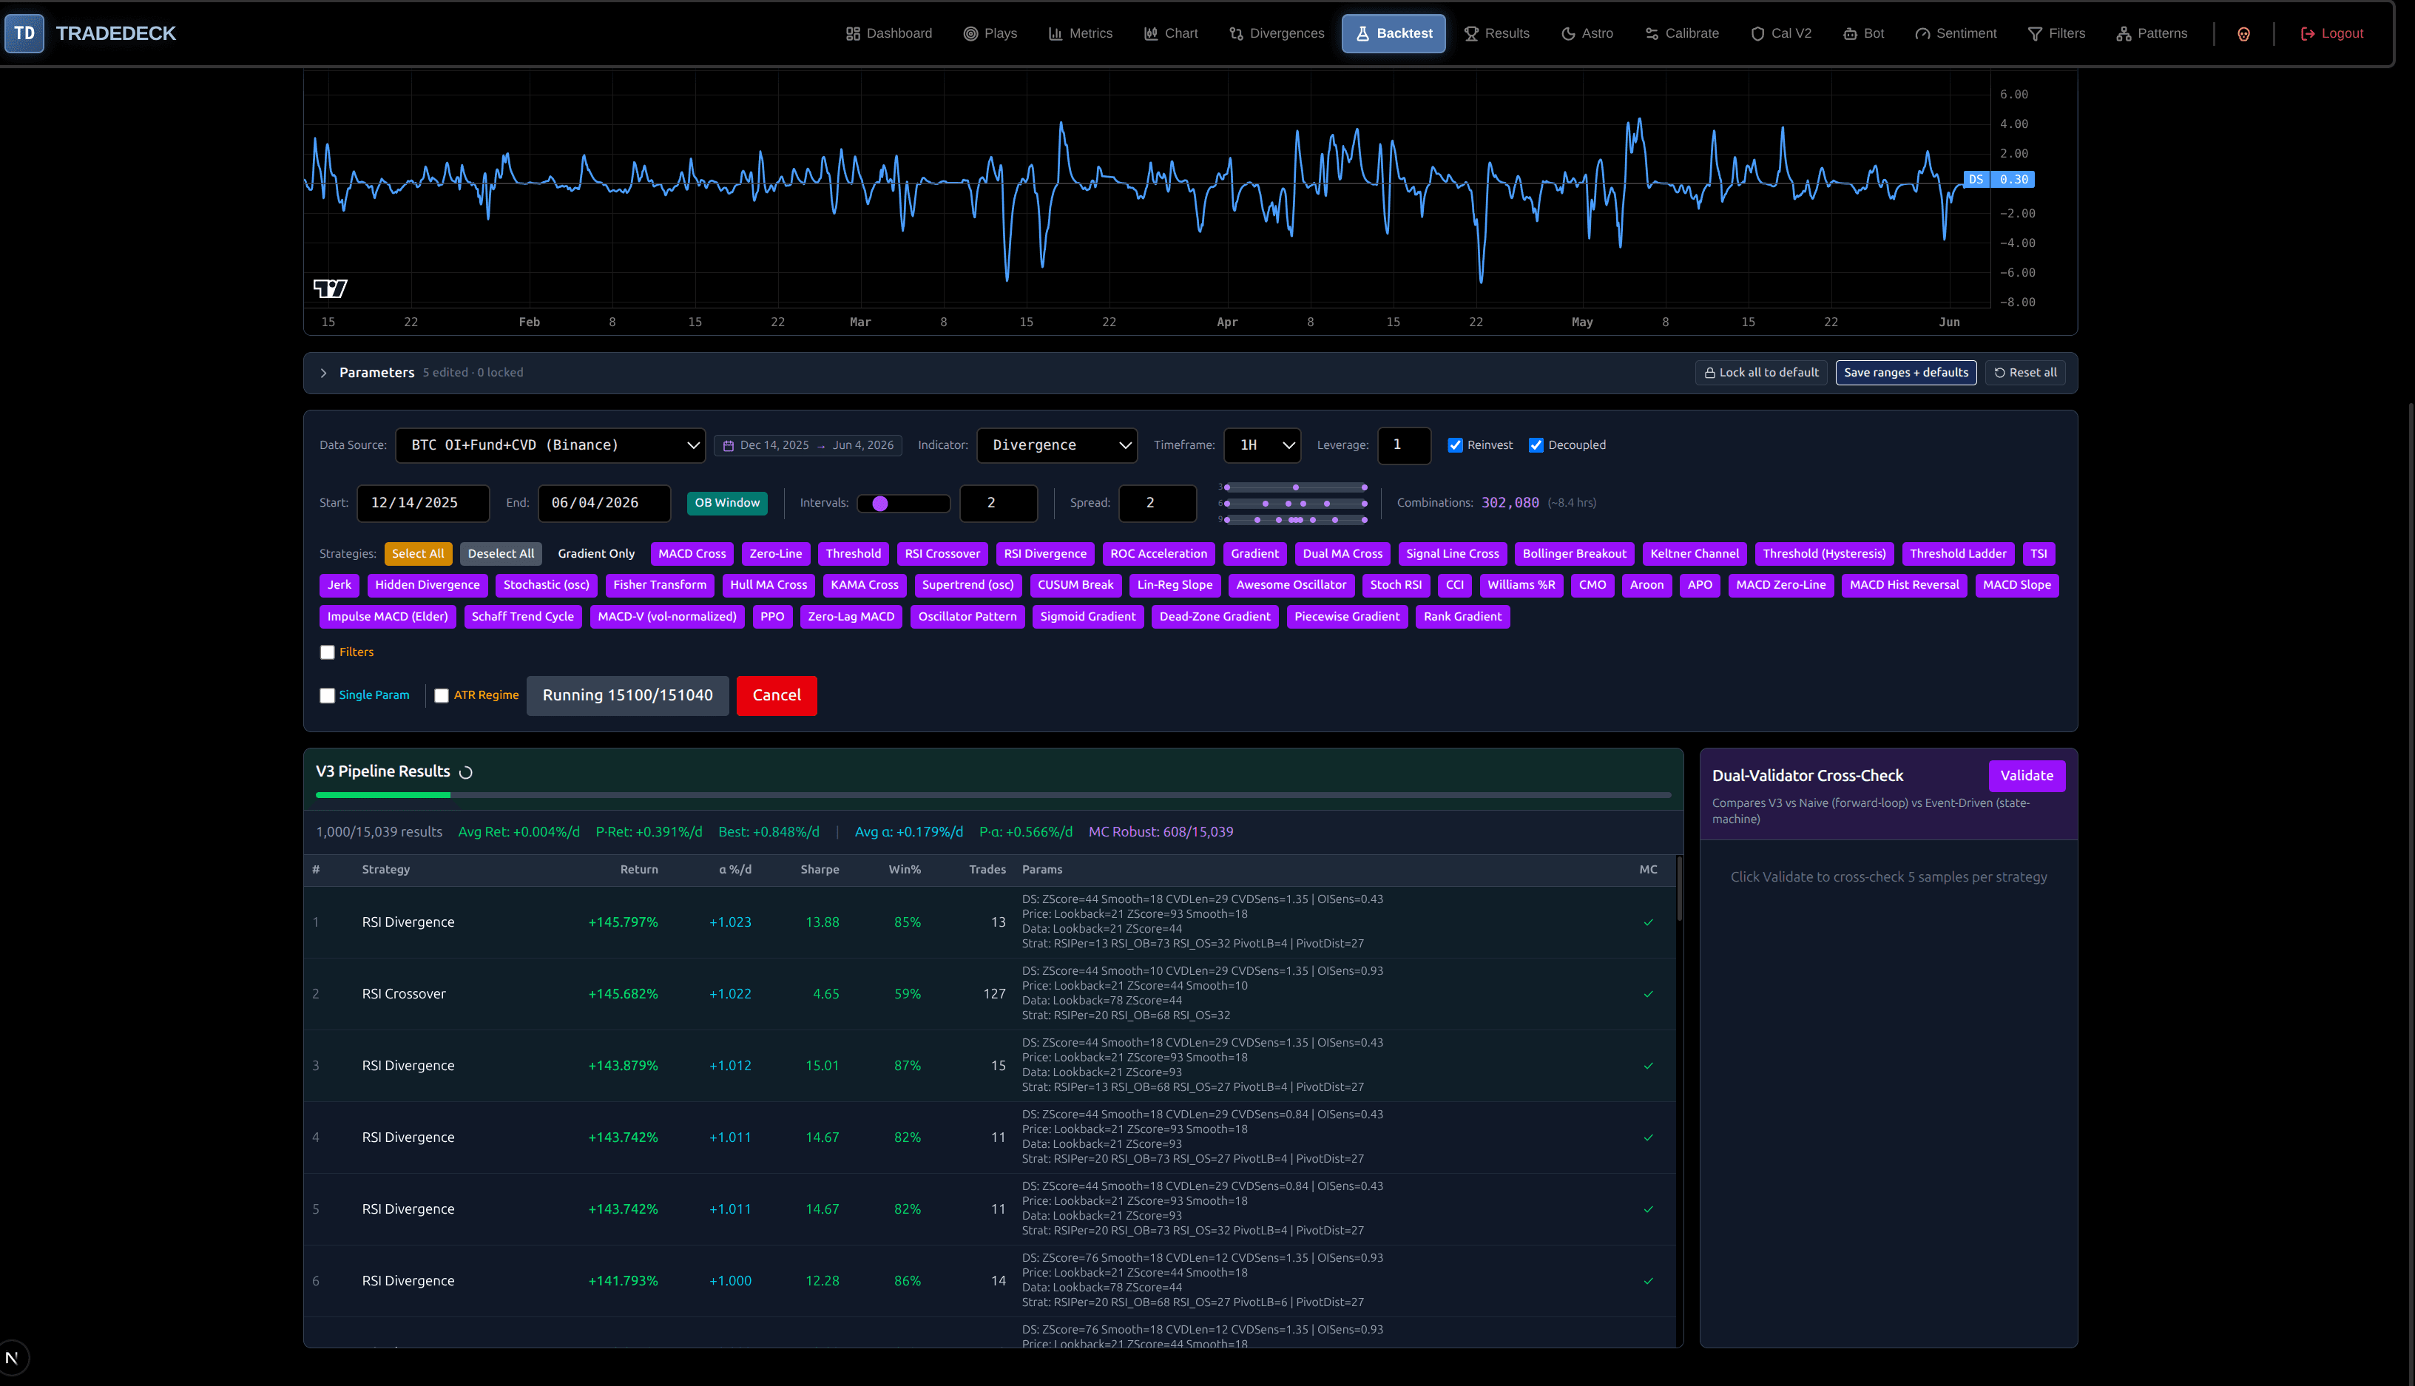Click the Metrics bar chart icon
Screen dimensions: 2415x1386
(x=1055, y=33)
